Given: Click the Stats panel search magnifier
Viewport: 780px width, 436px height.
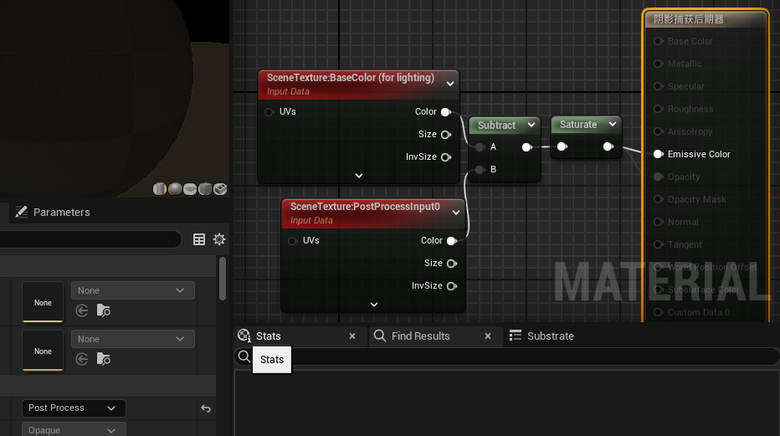Looking at the screenshot, I should [244, 356].
